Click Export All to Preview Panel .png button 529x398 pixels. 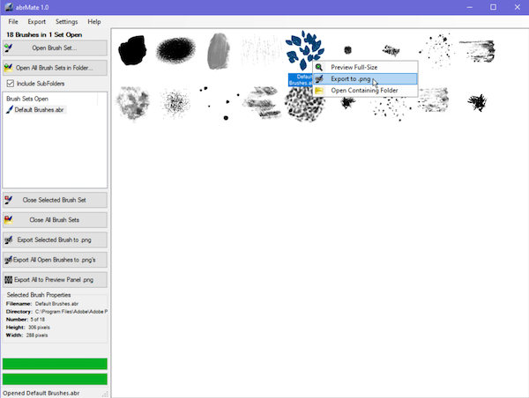point(55,280)
